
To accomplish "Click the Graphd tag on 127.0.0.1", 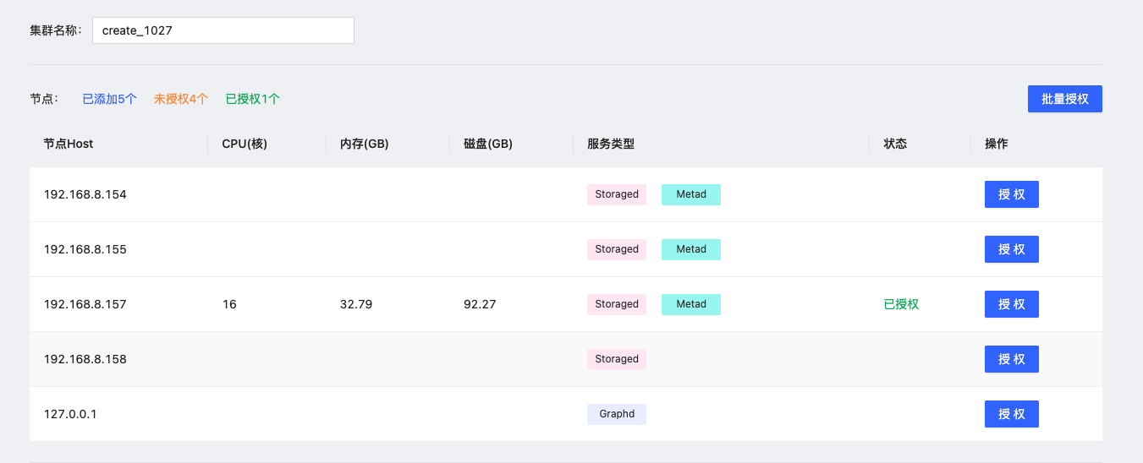I will click(x=616, y=414).
